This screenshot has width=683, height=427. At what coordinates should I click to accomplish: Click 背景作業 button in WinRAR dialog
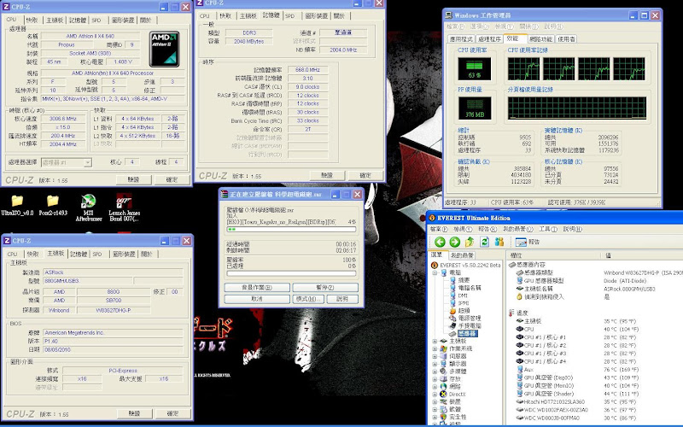[258, 288]
